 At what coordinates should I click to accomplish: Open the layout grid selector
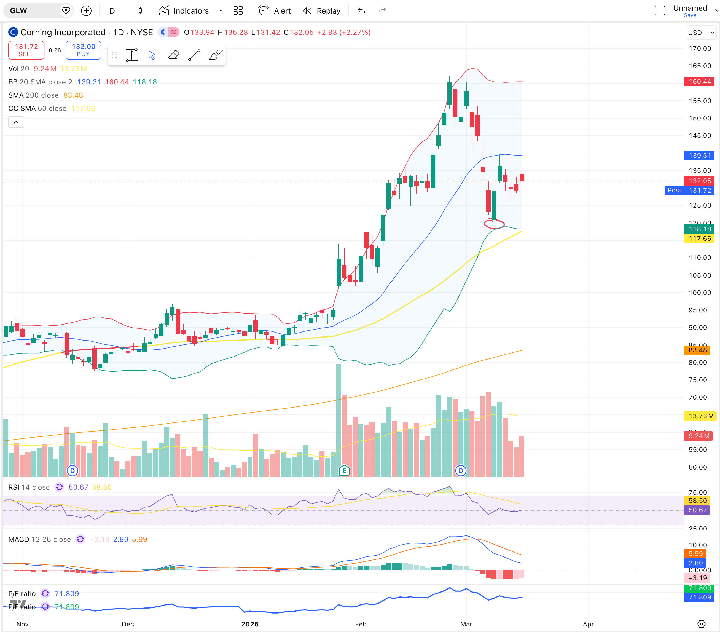(238, 11)
